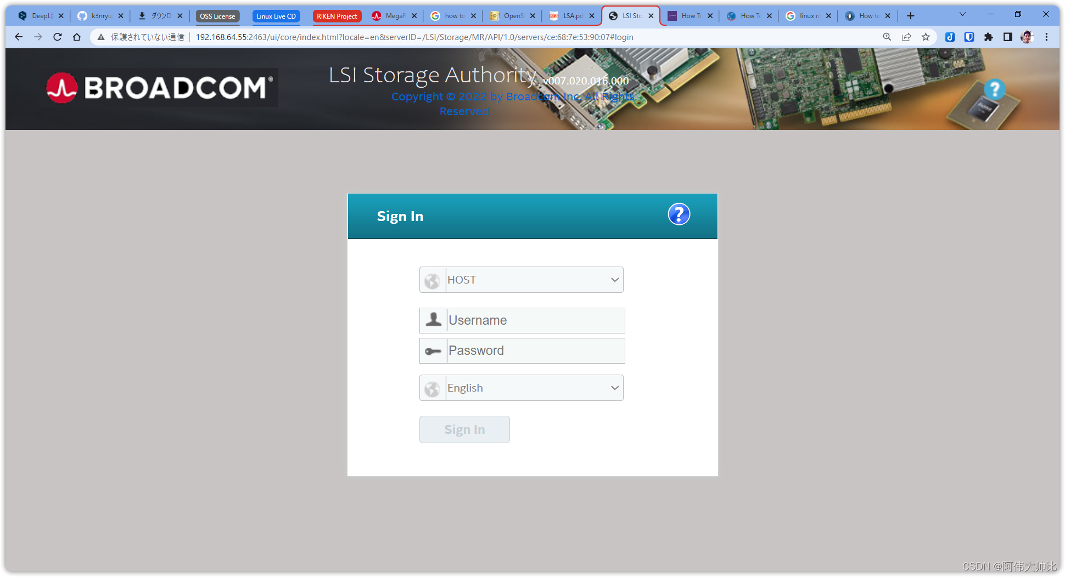Click the shield extension icon in toolbar
1065x577 pixels.
point(969,37)
